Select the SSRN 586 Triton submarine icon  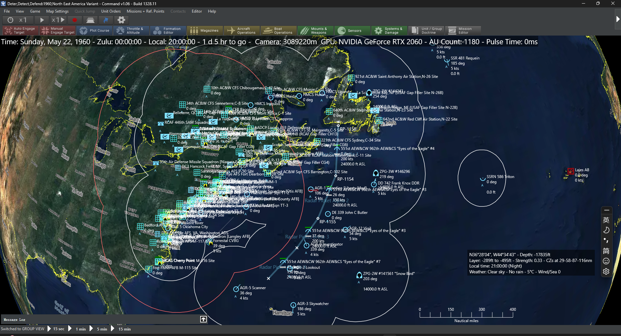coord(483,178)
